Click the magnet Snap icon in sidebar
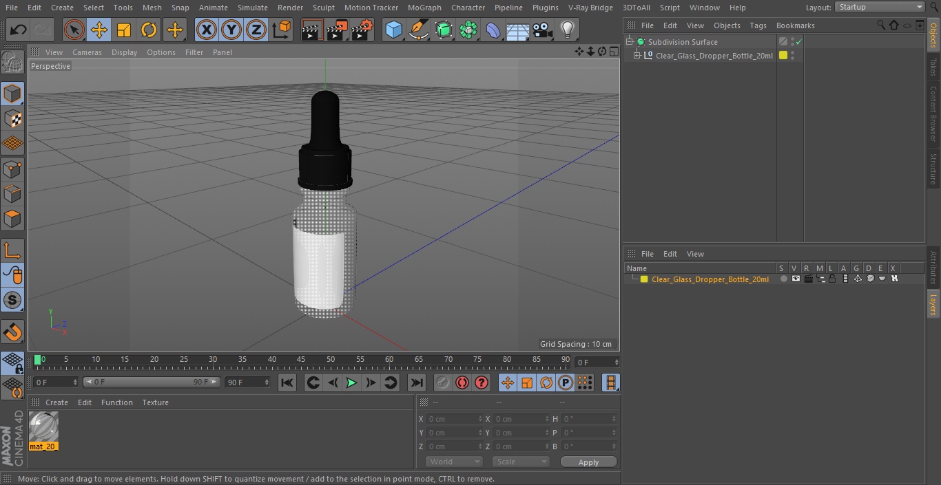The image size is (941, 485). coord(12,332)
